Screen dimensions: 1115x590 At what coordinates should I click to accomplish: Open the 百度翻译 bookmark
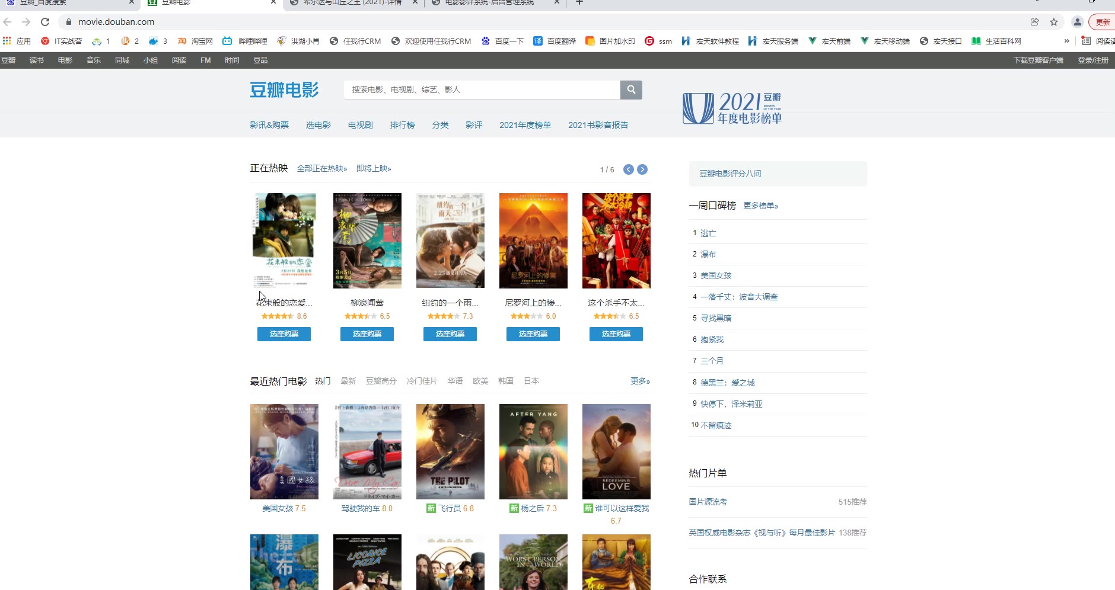click(x=555, y=41)
